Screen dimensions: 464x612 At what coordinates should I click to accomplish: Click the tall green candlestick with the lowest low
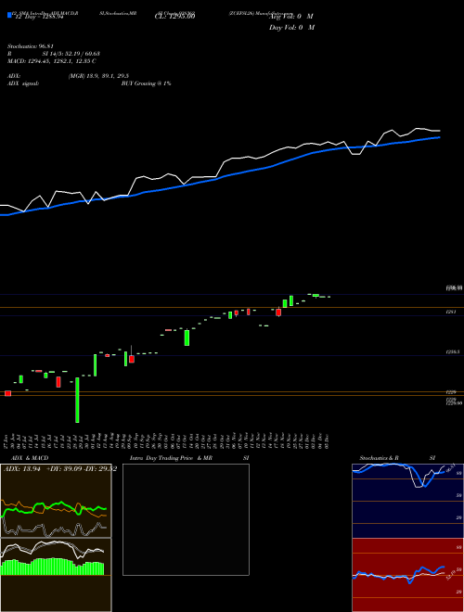click(x=77, y=400)
